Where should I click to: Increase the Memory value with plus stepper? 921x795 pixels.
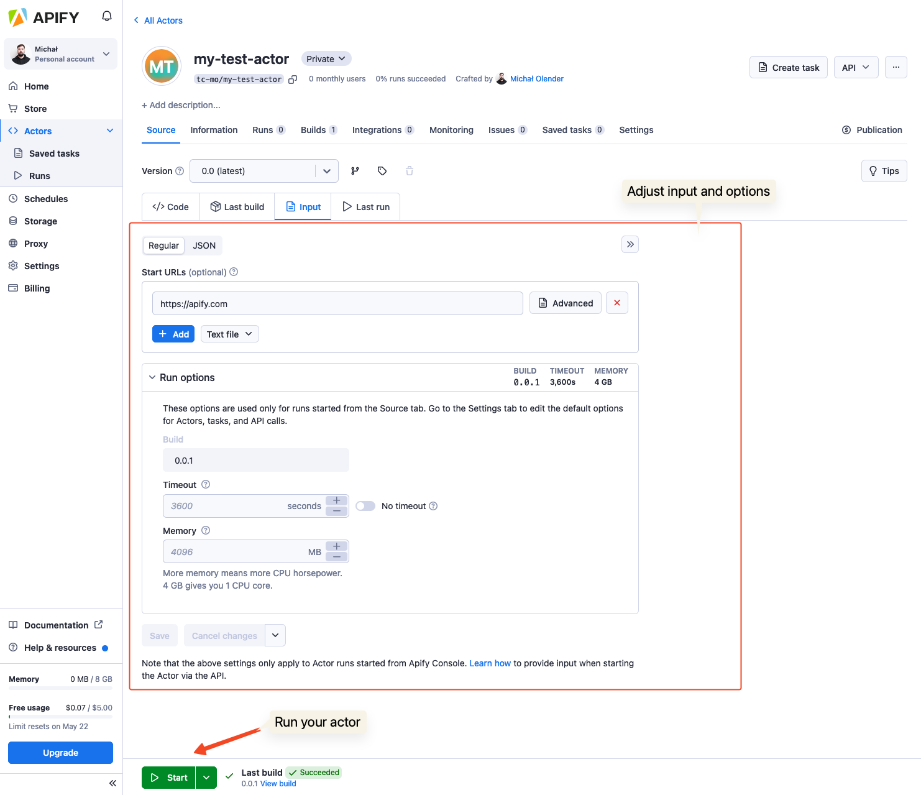336,546
